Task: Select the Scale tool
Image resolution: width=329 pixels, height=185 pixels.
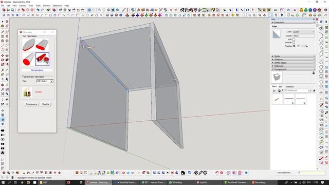Action: 3,64
